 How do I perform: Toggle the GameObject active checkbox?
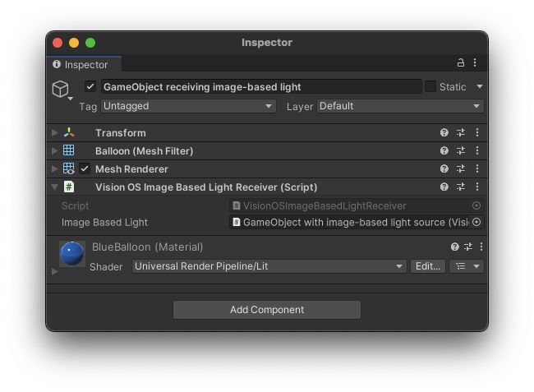point(90,86)
